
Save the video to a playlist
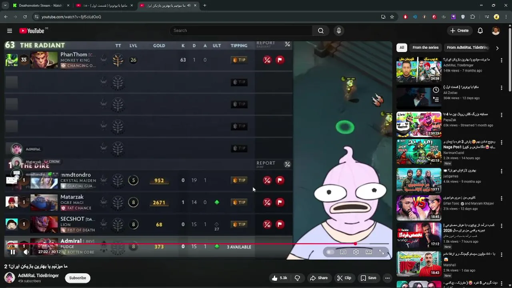click(x=368, y=278)
